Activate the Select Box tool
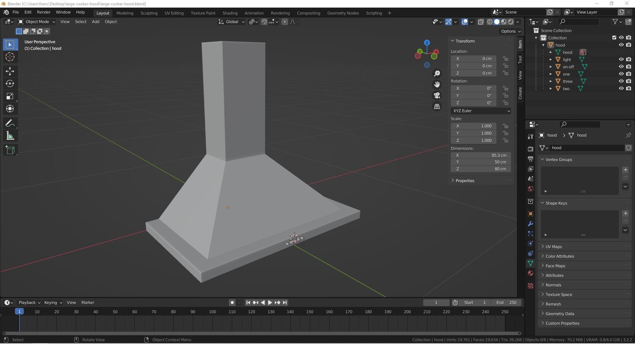The image size is (635, 344). pos(10,44)
